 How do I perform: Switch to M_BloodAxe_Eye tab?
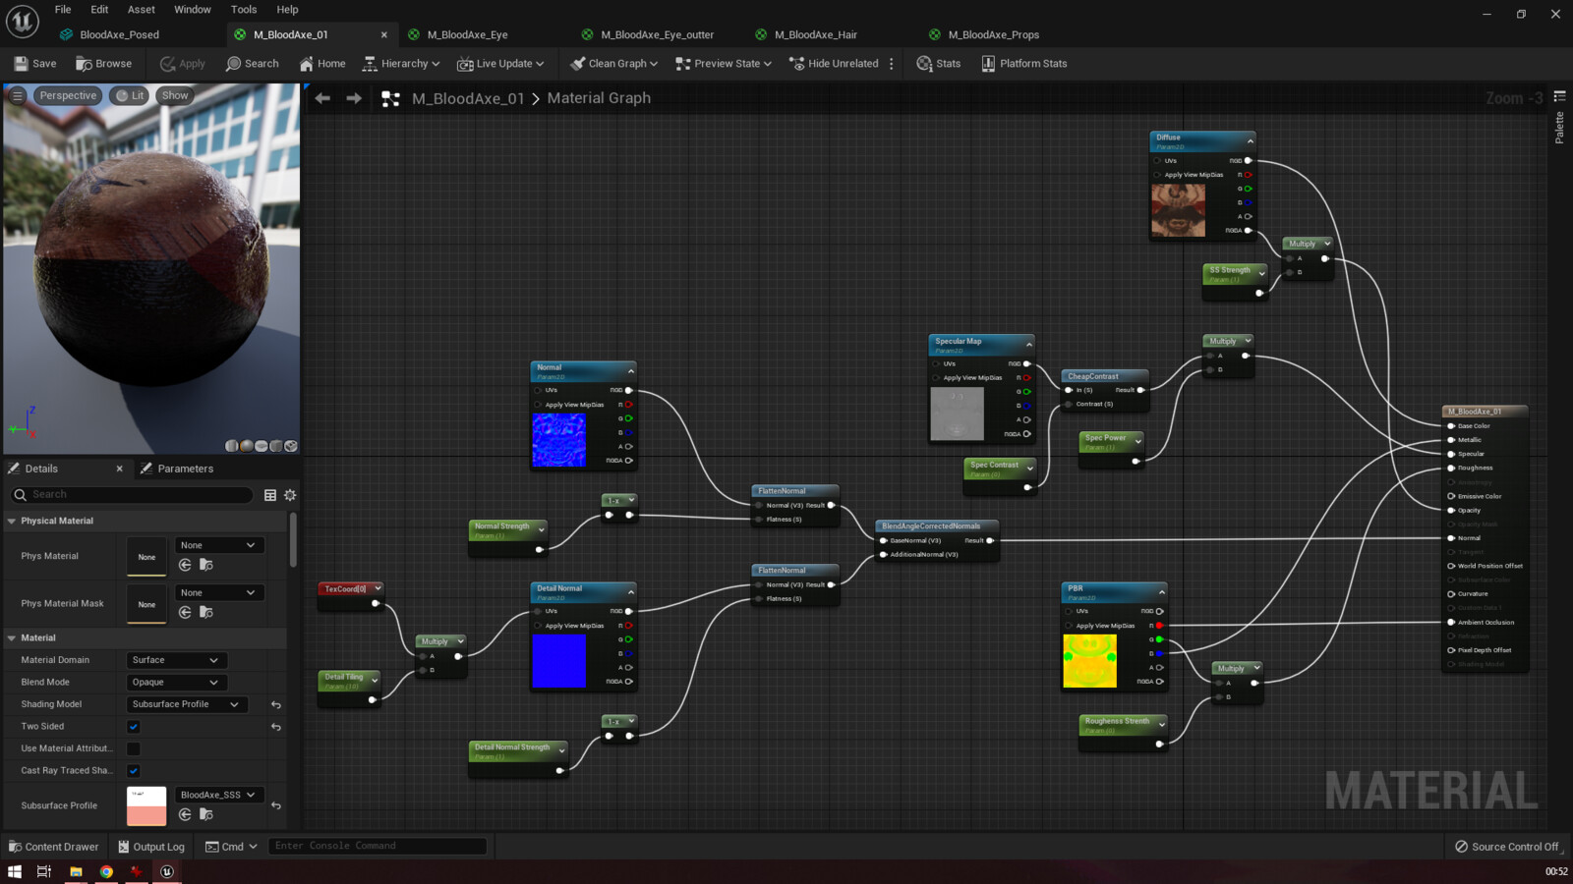point(467,34)
